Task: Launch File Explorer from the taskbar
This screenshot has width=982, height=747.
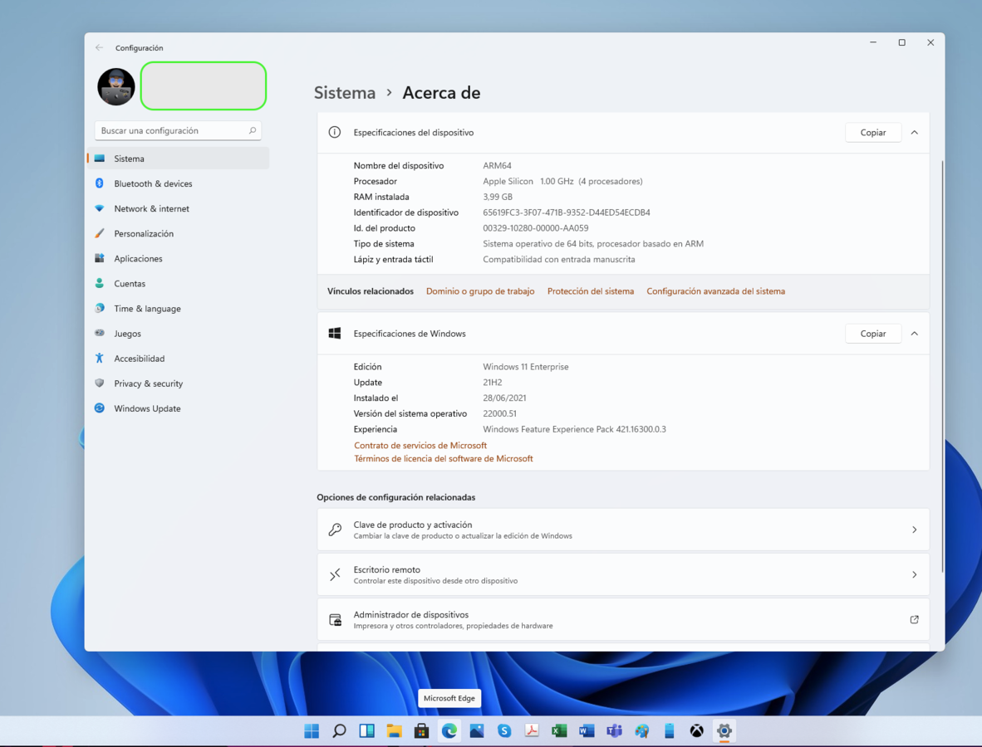Action: [x=394, y=730]
